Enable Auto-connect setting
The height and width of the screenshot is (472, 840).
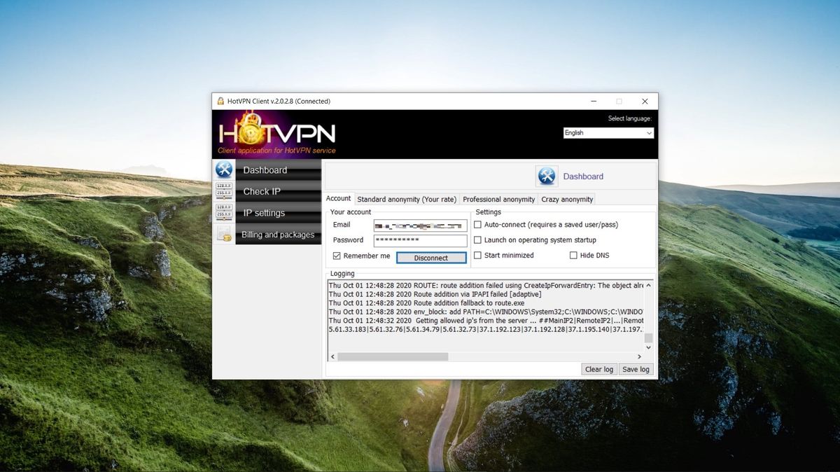(x=477, y=224)
